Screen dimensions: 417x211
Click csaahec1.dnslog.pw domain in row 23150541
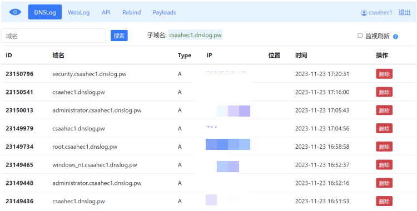click(78, 92)
